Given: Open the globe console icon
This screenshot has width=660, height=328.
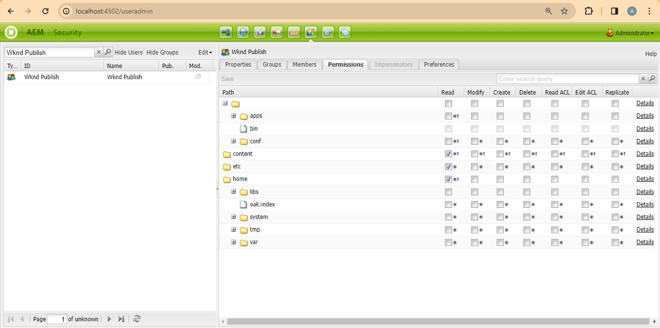Looking at the screenshot, I should pos(243,32).
